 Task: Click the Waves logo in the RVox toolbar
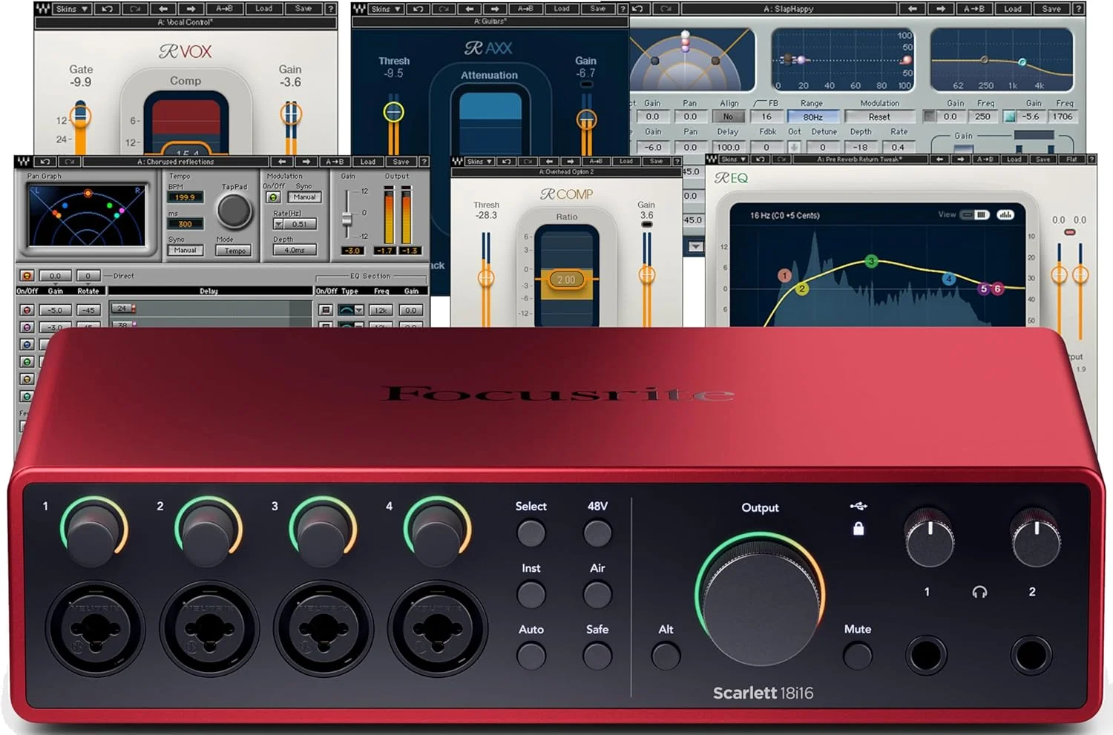point(43,9)
